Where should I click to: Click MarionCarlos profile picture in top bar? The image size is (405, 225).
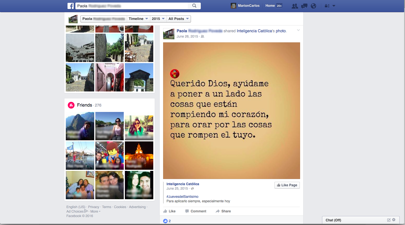coord(233,6)
